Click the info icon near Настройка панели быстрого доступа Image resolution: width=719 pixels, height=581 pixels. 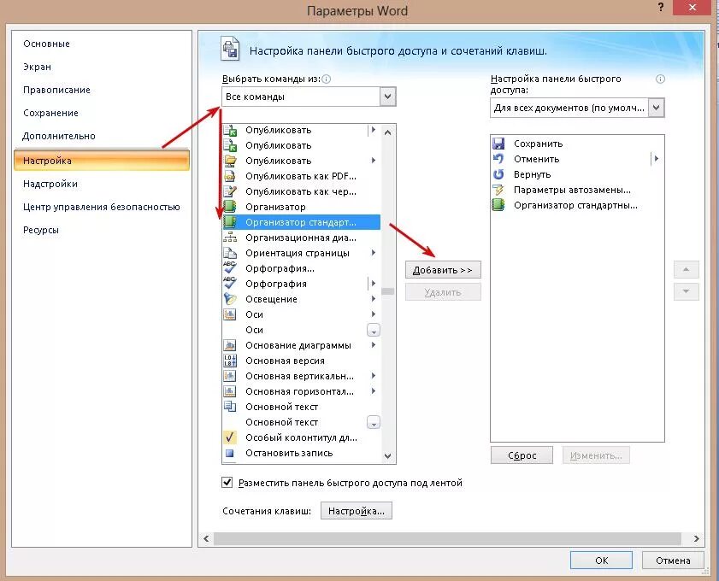660,79
